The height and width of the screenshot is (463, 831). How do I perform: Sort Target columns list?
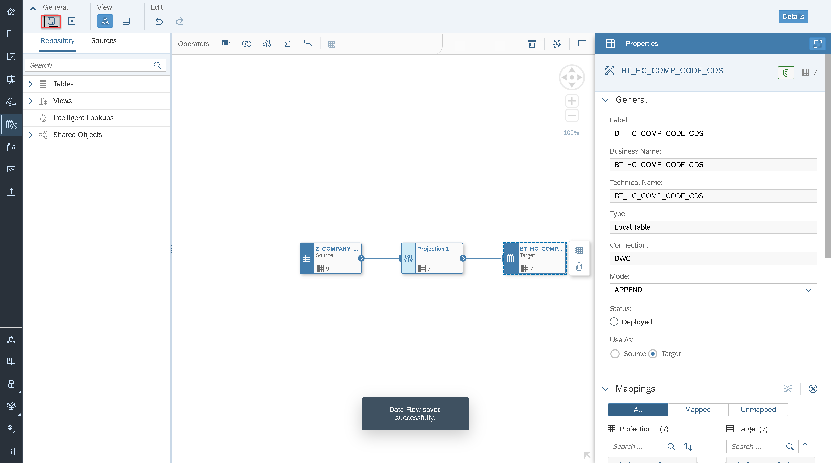pos(807,446)
